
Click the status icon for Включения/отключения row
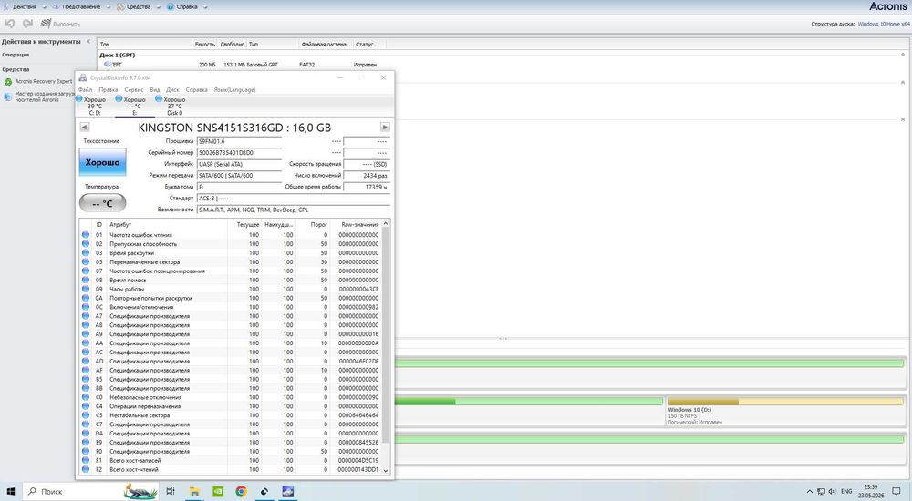(x=86, y=307)
